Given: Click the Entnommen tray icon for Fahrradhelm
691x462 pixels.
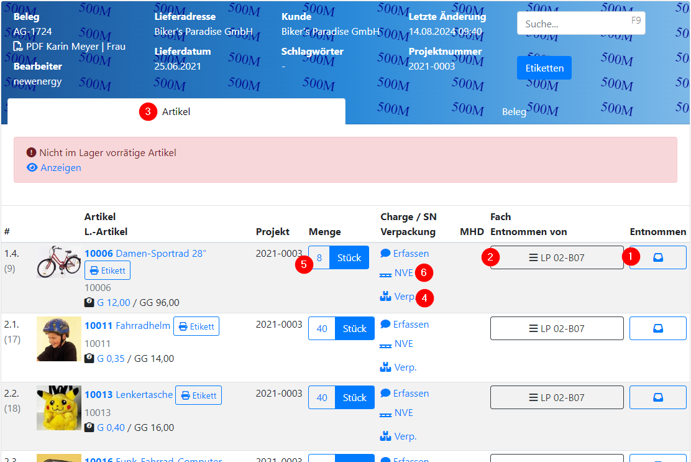Looking at the screenshot, I should 658,328.
